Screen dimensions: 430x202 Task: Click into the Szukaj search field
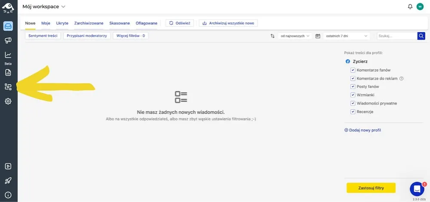(397, 36)
